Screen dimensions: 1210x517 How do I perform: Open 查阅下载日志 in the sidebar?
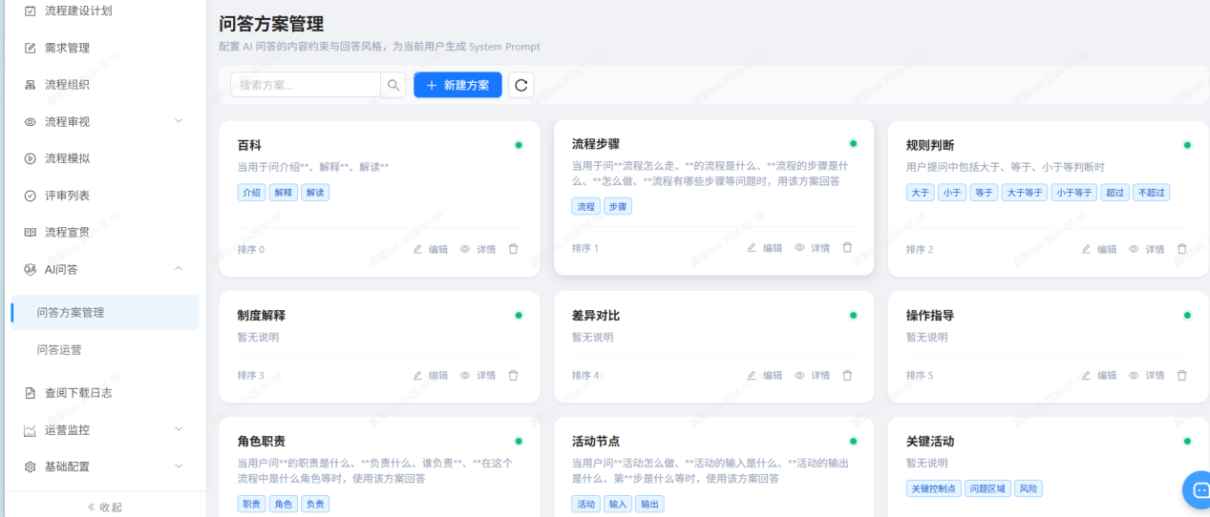tap(78, 392)
